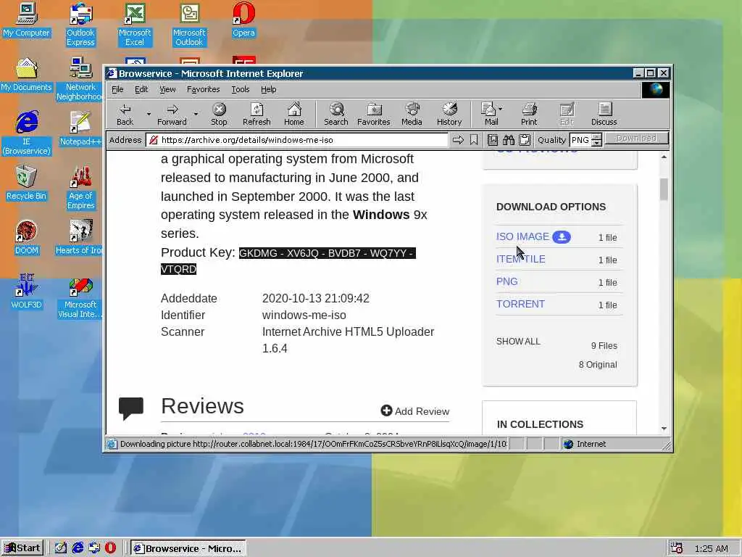The width and height of the screenshot is (742, 557).
Task: Open the Search pane
Action: tap(336, 114)
